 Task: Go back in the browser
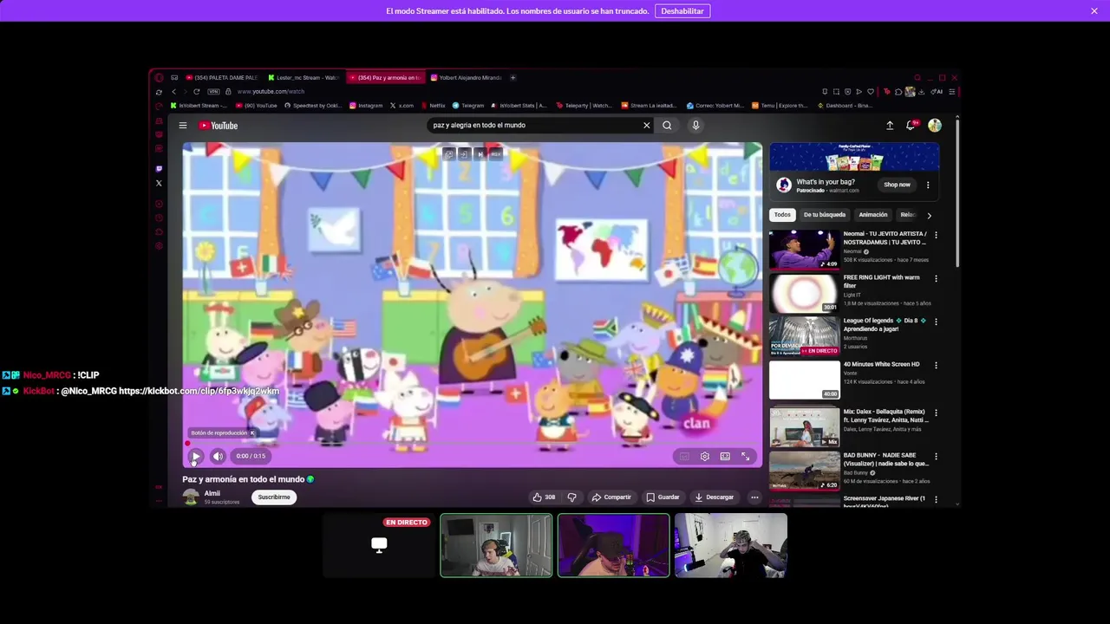pos(173,92)
